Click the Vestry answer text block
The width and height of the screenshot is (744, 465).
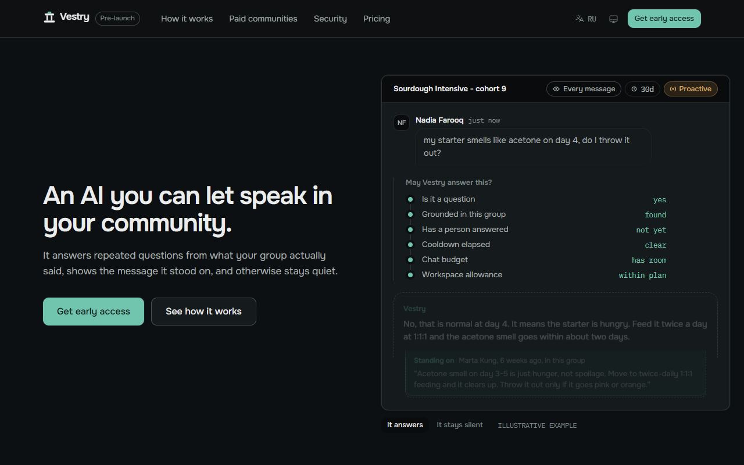[x=555, y=330]
